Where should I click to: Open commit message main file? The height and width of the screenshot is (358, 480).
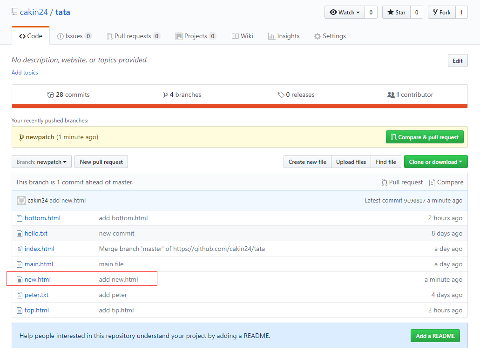pyautogui.click(x=111, y=264)
